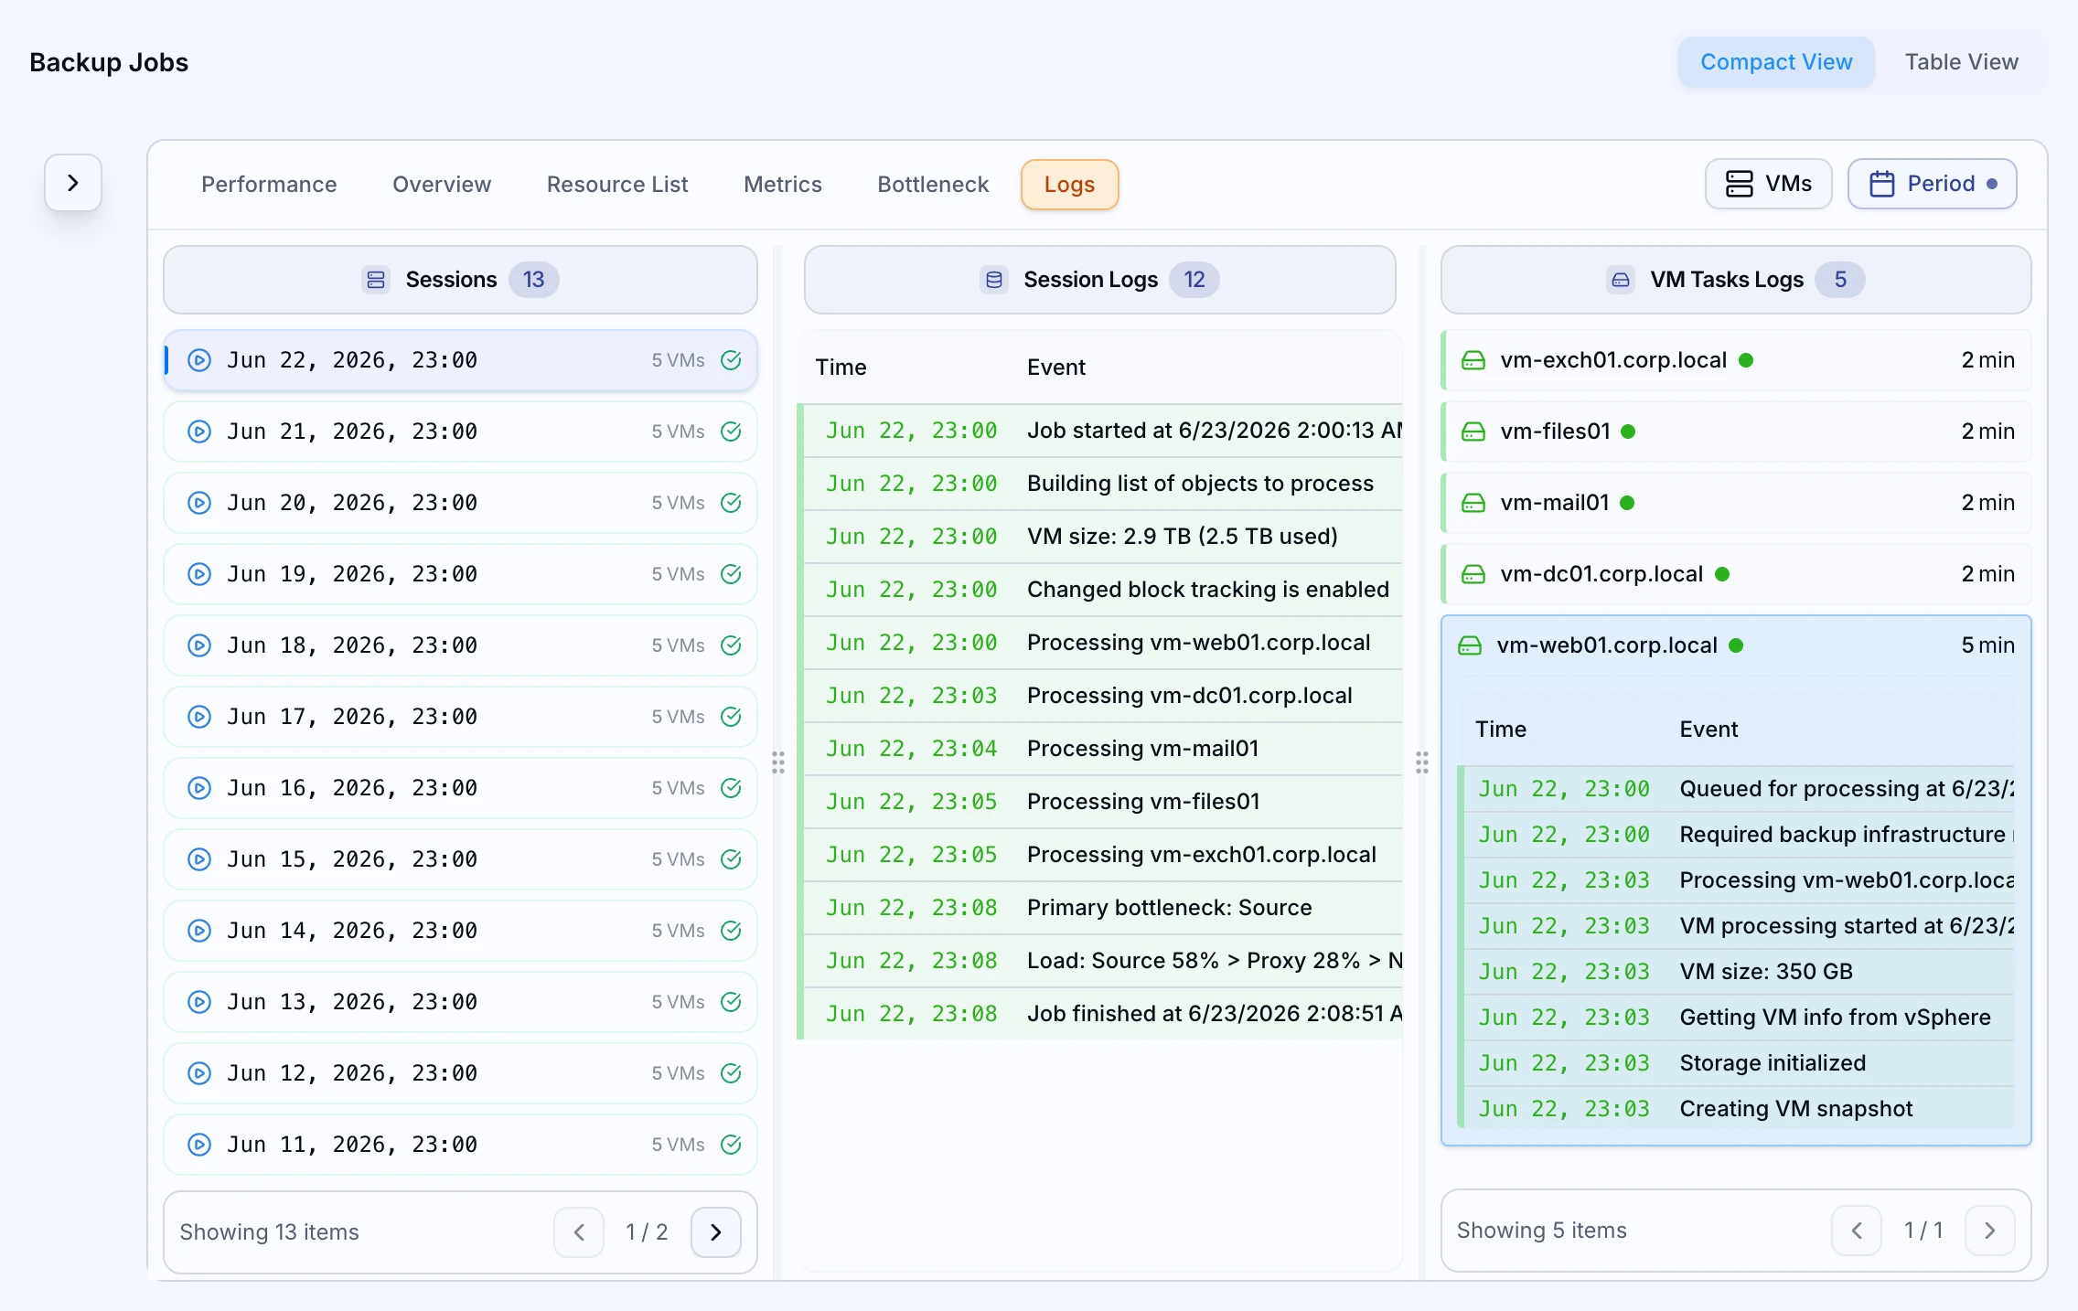This screenshot has height=1311, width=2078.
Task: Click drive icon next to vm-files01
Action: (1473, 432)
